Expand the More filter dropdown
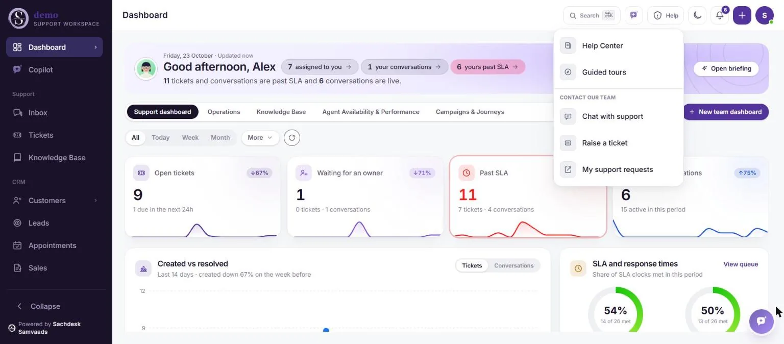Image resolution: width=784 pixels, height=344 pixels. pyautogui.click(x=260, y=137)
